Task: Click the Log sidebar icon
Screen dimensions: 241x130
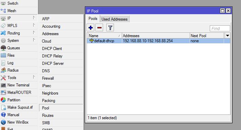Action: [3, 63]
